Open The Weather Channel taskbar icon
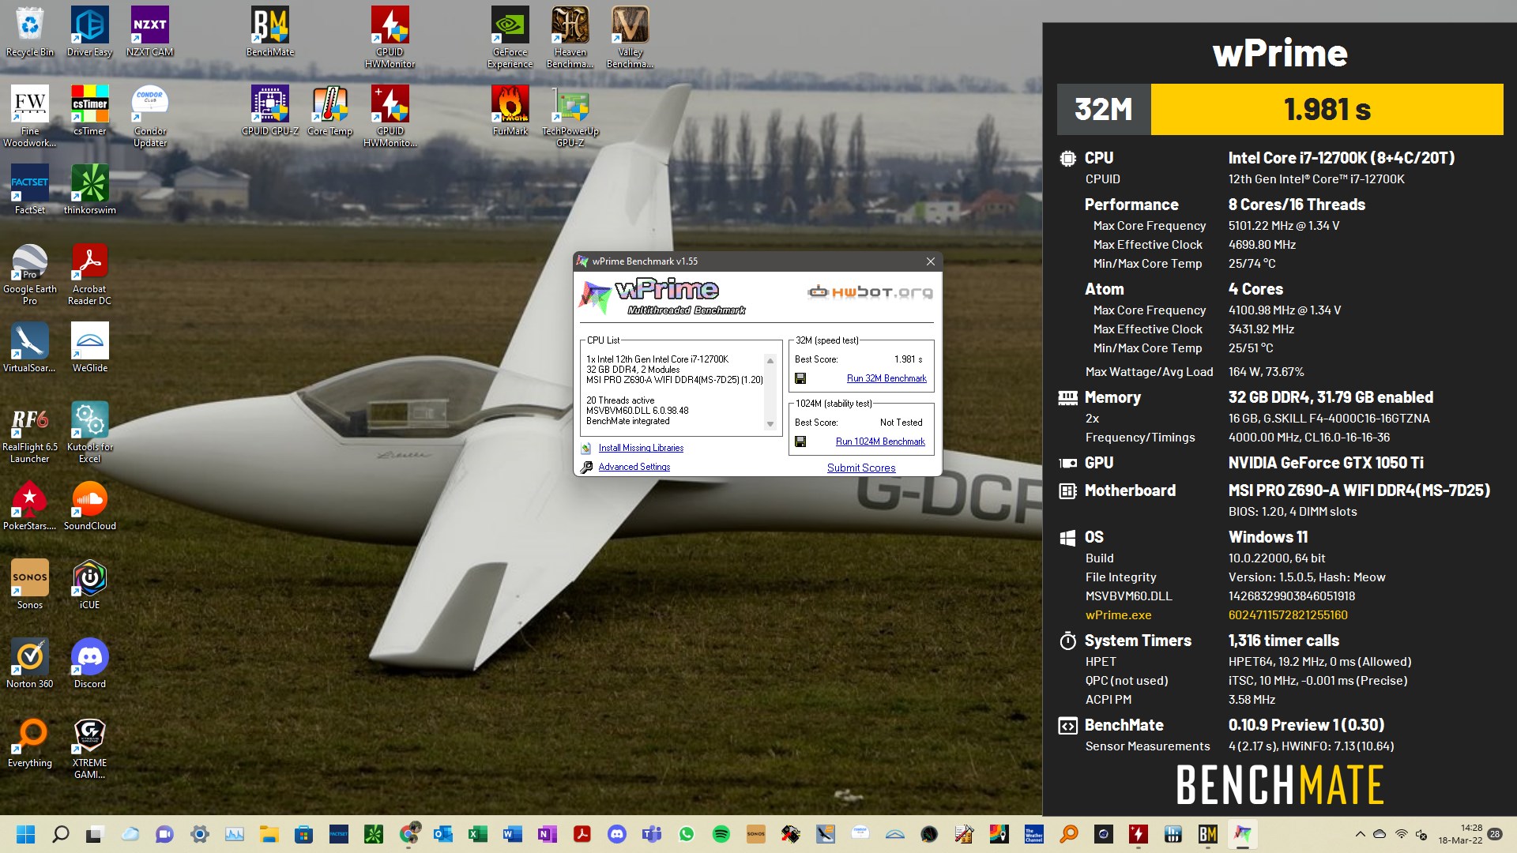This screenshot has width=1517, height=853. pos(1034,834)
